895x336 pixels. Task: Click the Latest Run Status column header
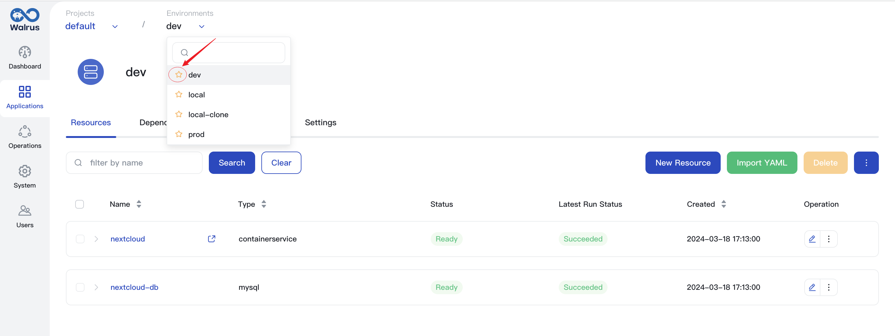tap(590, 204)
